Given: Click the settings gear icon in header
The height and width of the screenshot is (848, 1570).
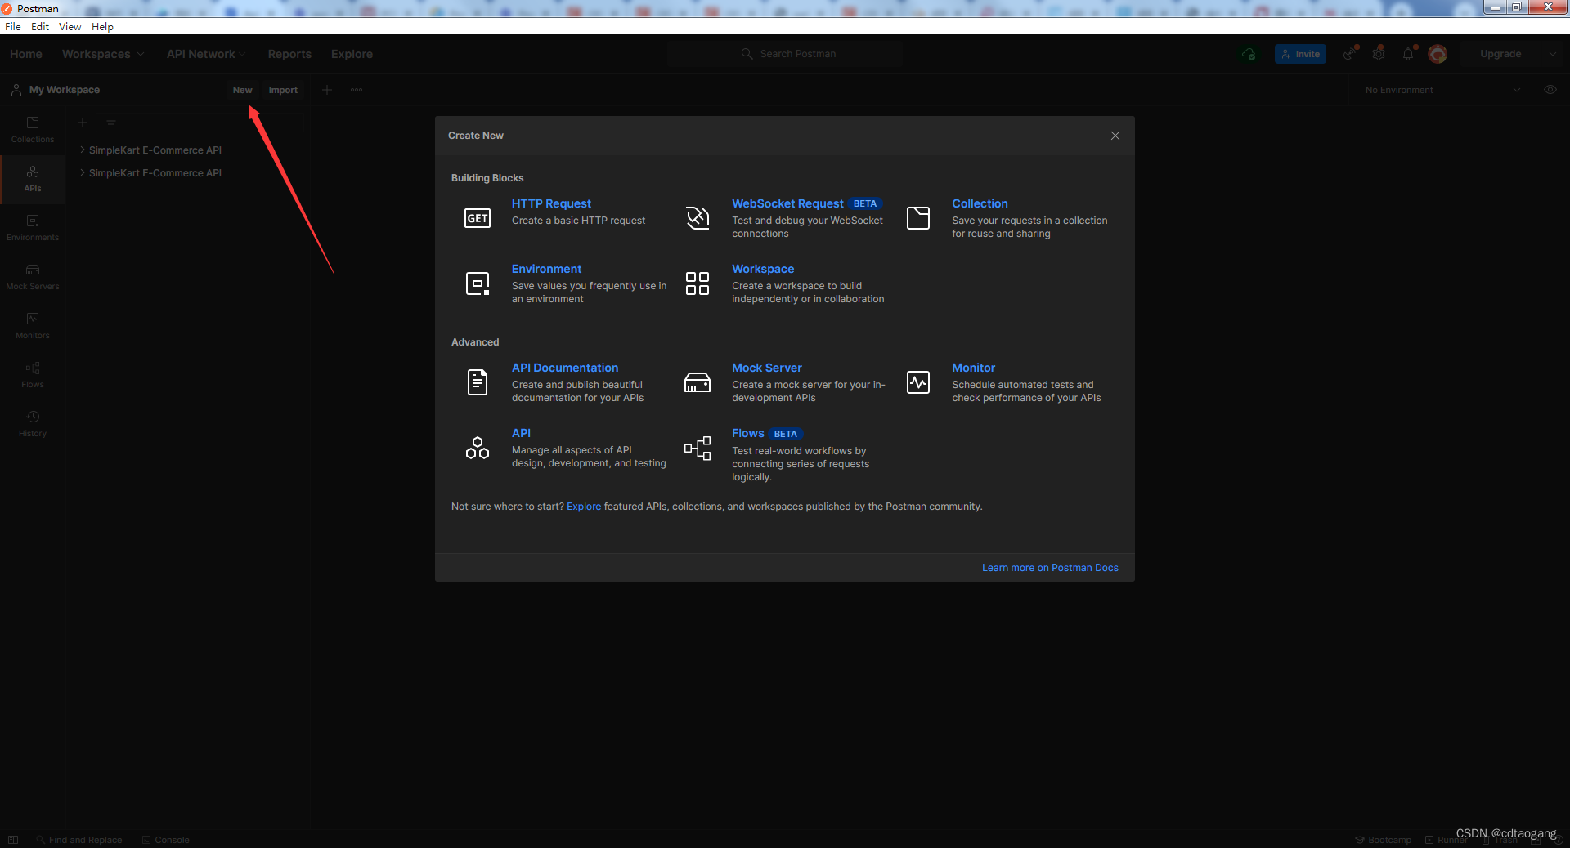Looking at the screenshot, I should pos(1379,54).
